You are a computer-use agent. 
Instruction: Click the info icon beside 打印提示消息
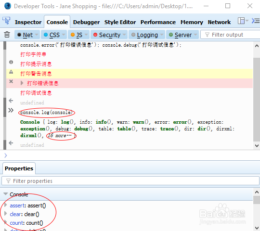[11, 62]
